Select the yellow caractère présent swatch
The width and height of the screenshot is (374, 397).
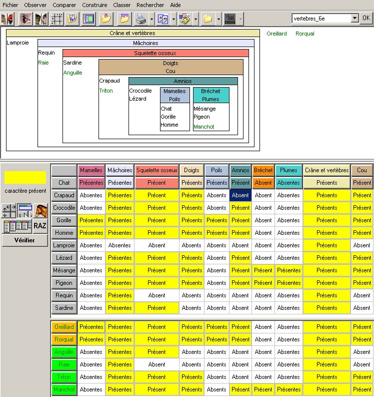(25, 178)
